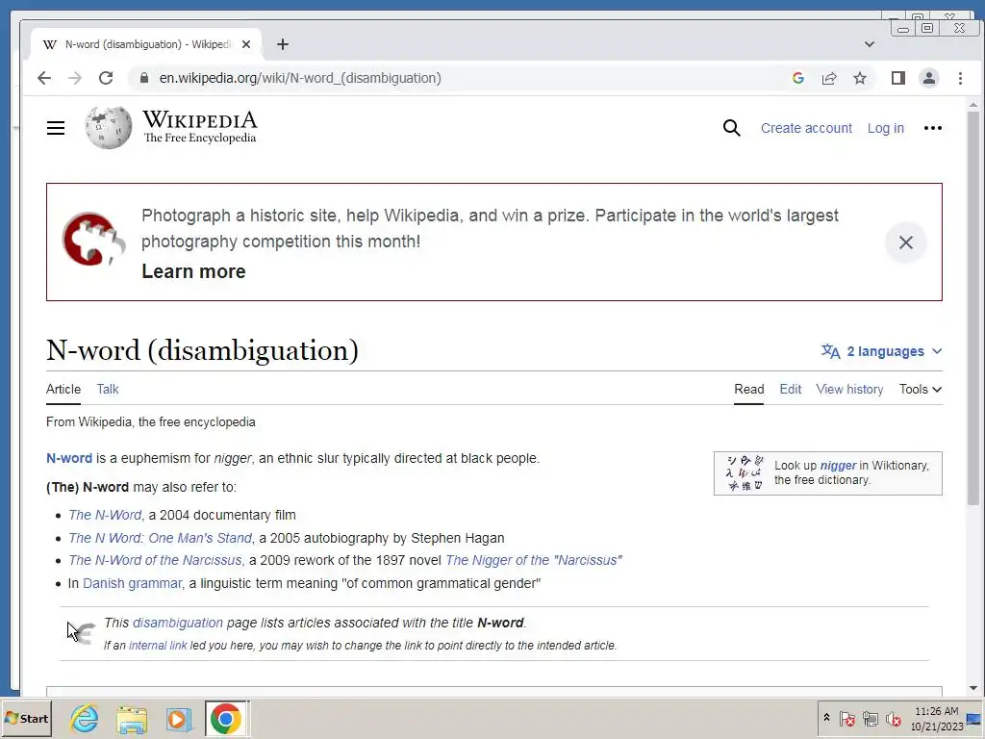Image resolution: width=985 pixels, height=739 pixels.
Task: Click Create account link
Action: (806, 128)
